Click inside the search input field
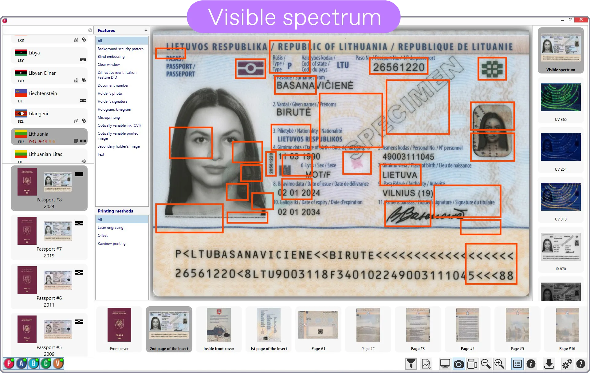This screenshot has height=373, width=590. point(46,30)
